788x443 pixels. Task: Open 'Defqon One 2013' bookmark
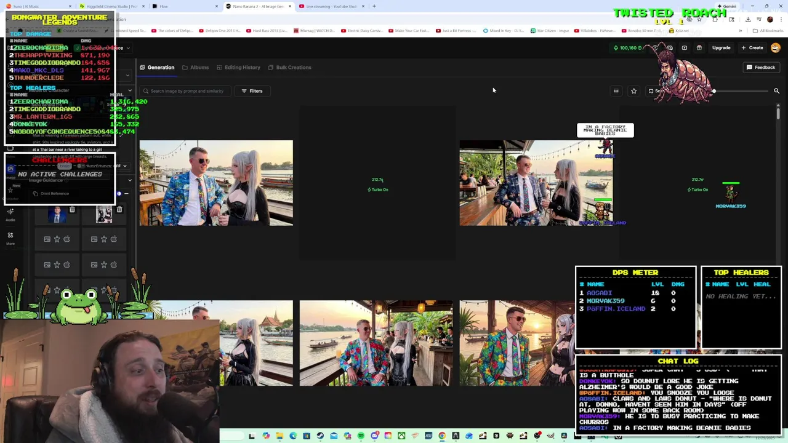(x=219, y=30)
